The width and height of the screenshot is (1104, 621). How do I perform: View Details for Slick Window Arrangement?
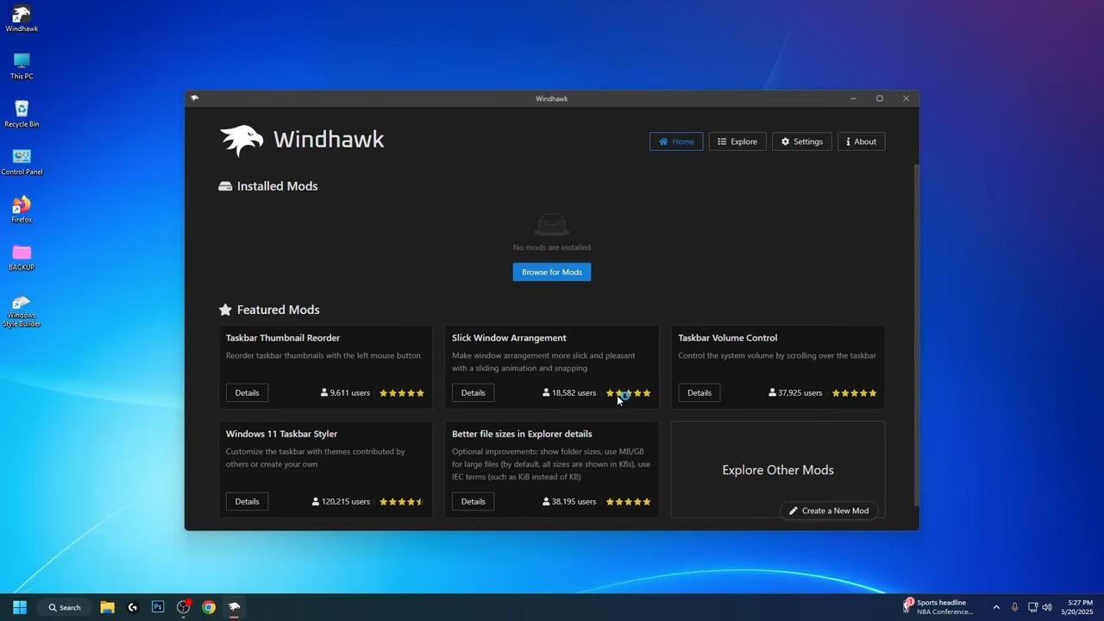[x=473, y=392]
